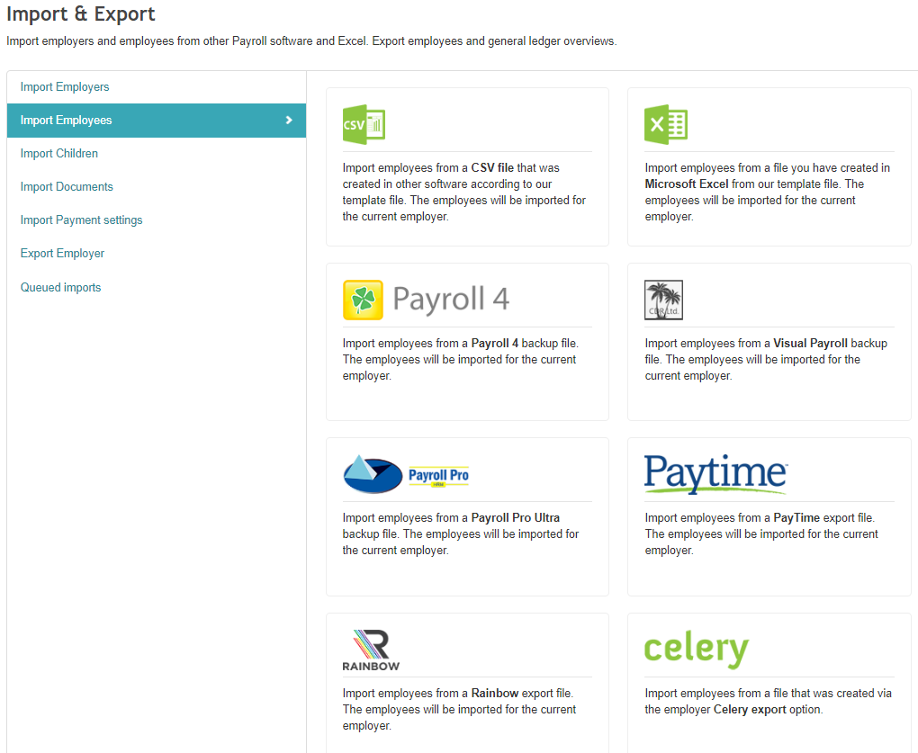Open the Import Employers section
918x753 pixels.
65,86
